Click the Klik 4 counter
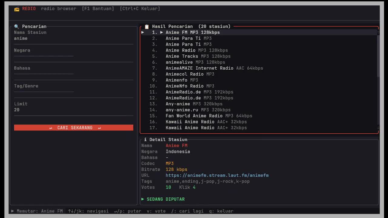Image resolution: width=388 pixels, height=218 pixels. point(187,187)
